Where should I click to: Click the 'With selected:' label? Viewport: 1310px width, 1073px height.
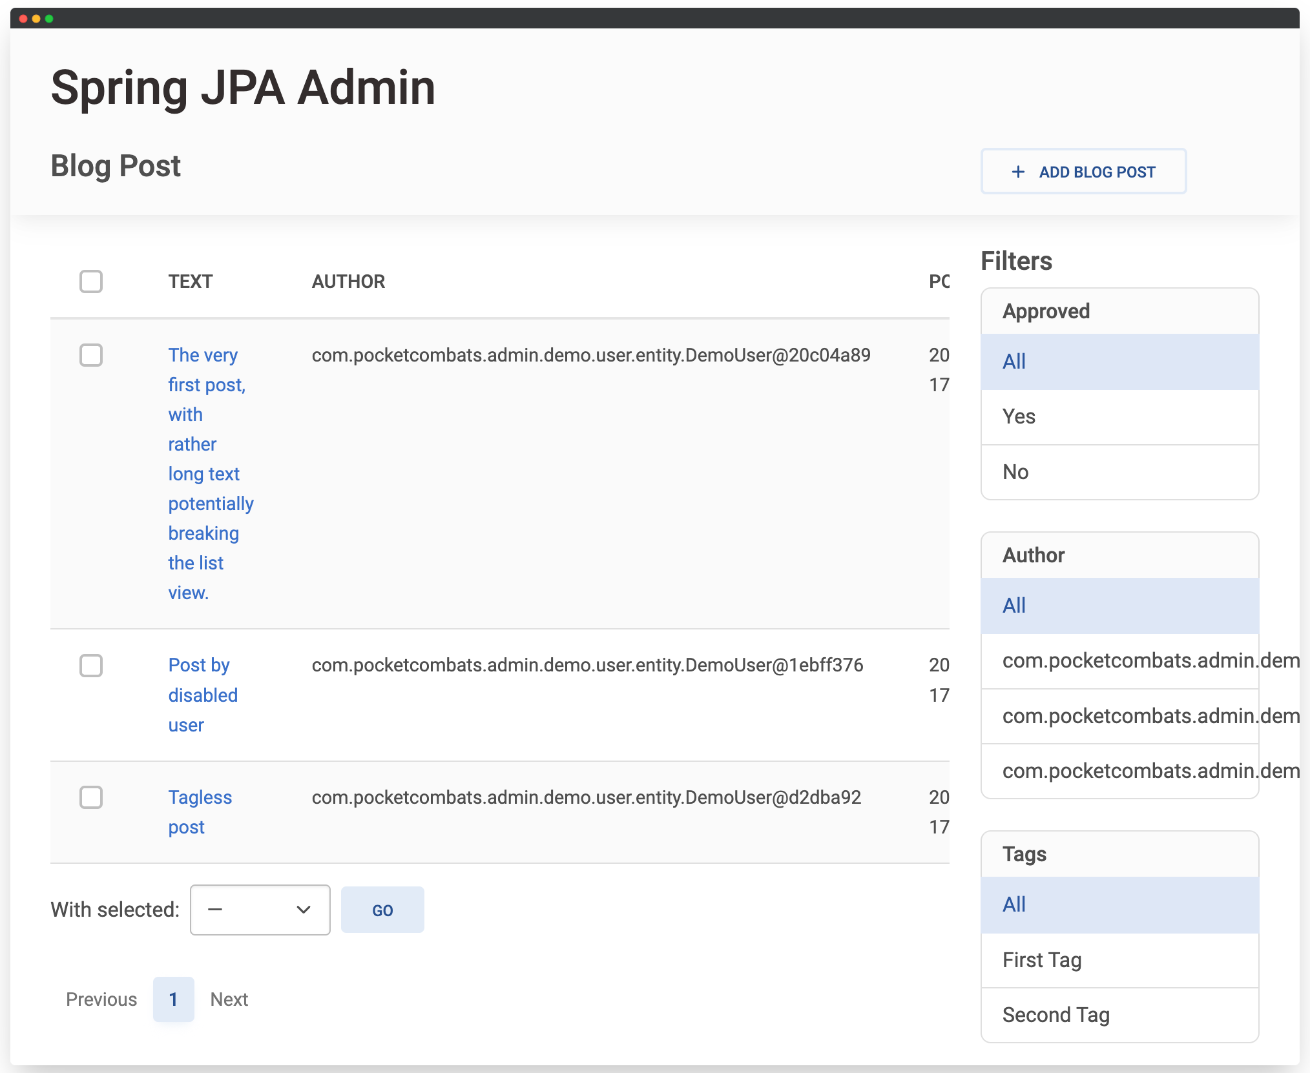(115, 910)
